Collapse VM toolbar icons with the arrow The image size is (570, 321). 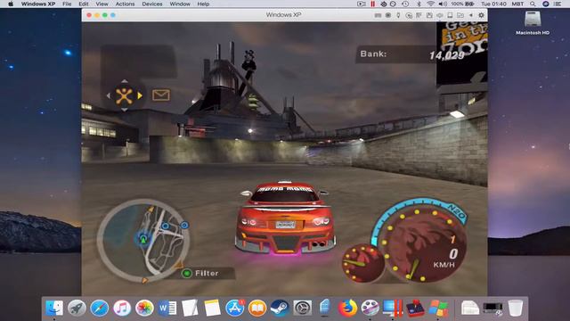pyautogui.click(x=471, y=15)
